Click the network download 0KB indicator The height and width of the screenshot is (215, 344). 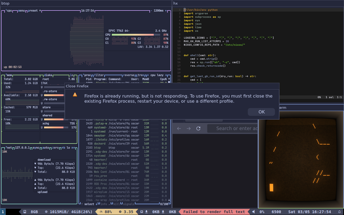click(153, 212)
